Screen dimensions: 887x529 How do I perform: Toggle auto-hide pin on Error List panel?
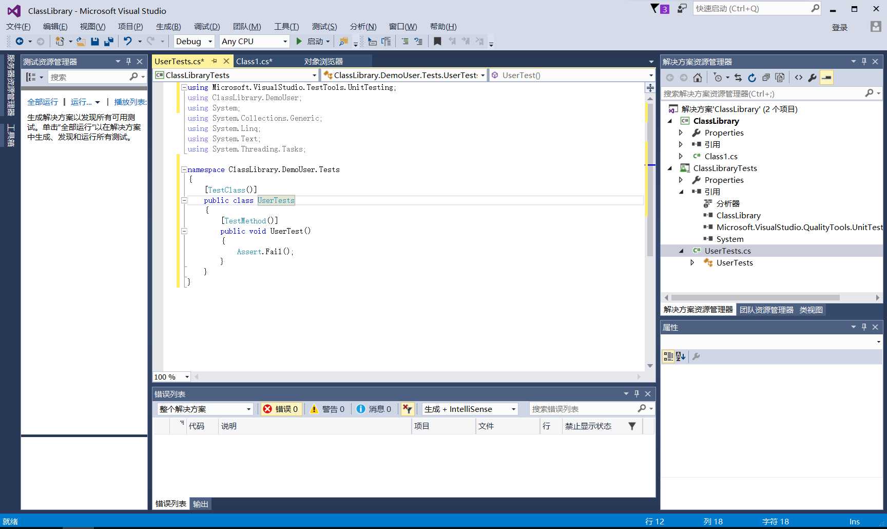637,393
